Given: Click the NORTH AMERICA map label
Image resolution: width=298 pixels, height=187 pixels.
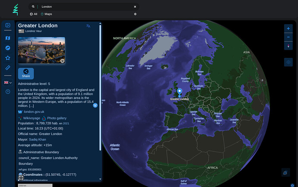Looking at the screenshot, I should tap(124, 38).
